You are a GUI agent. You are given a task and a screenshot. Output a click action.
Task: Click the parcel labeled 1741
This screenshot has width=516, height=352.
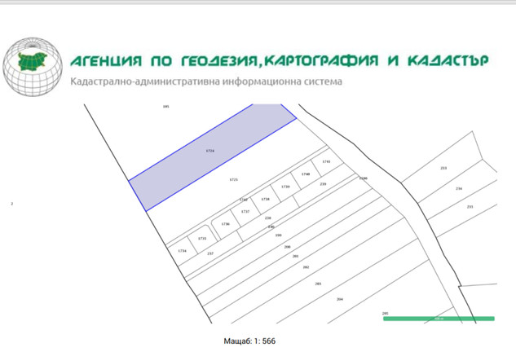click(326, 162)
